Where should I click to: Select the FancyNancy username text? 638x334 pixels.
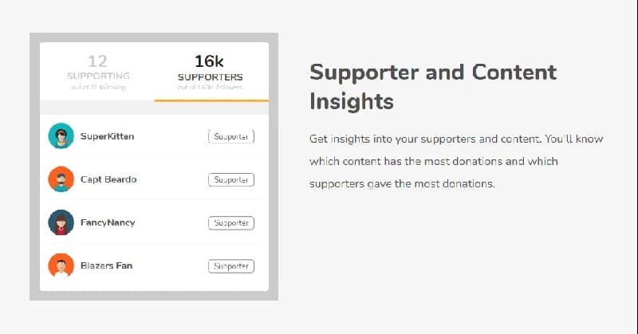click(x=108, y=222)
